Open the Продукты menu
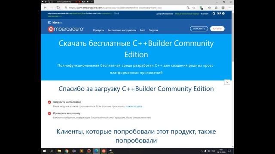Screen dimensions: 275x154 point(98,30)
